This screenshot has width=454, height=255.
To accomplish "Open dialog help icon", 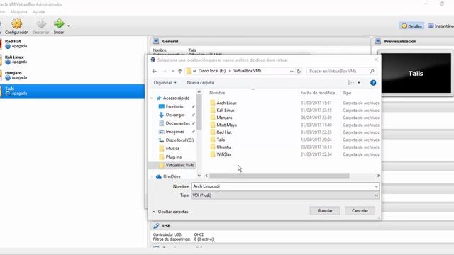I will [x=373, y=83].
